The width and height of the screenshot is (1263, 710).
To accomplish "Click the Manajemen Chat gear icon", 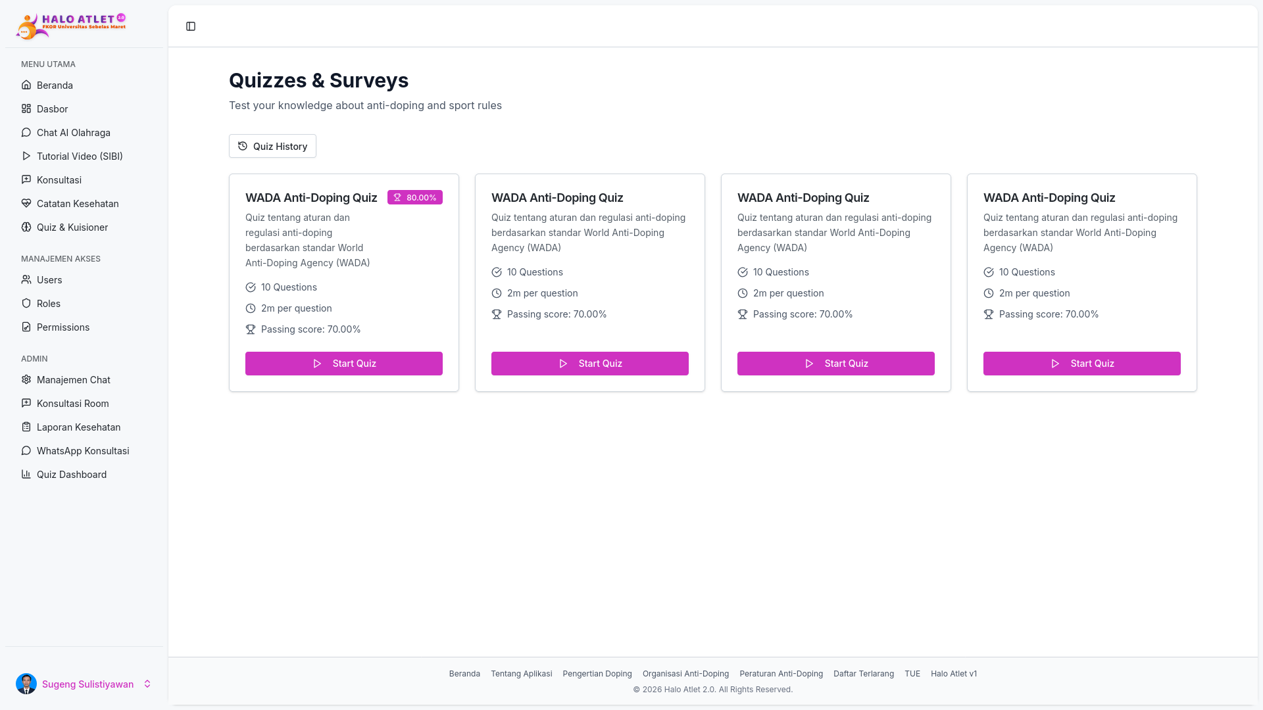I will [x=26, y=379].
